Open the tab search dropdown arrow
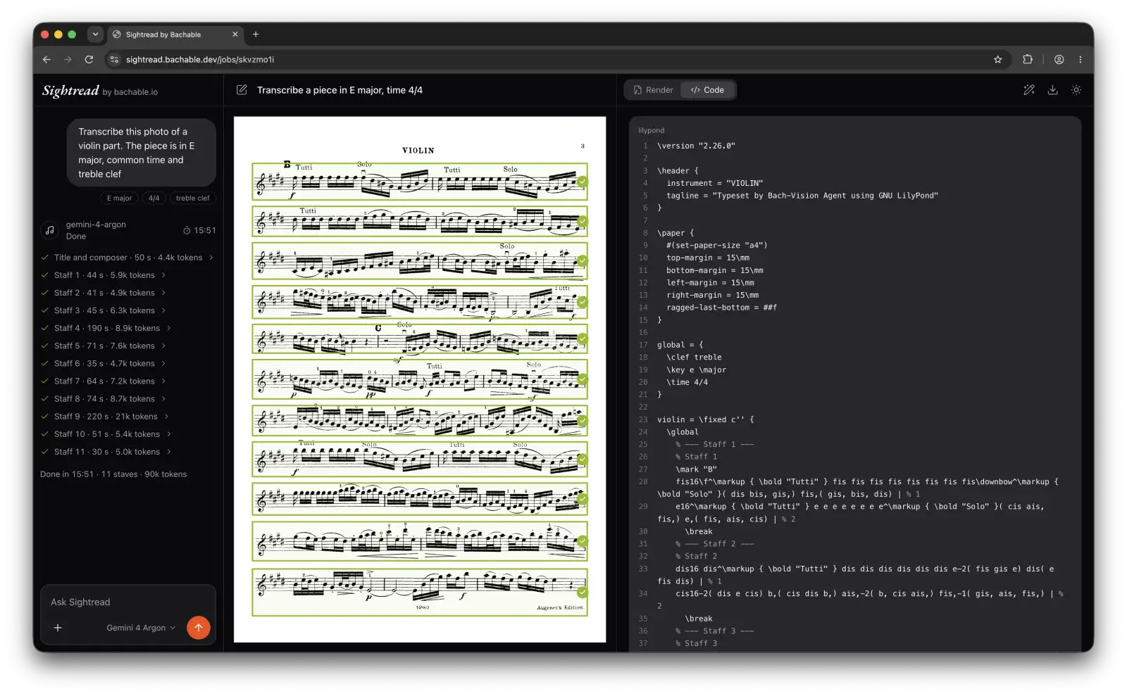Screen dimensions: 1127x696 click(95, 34)
